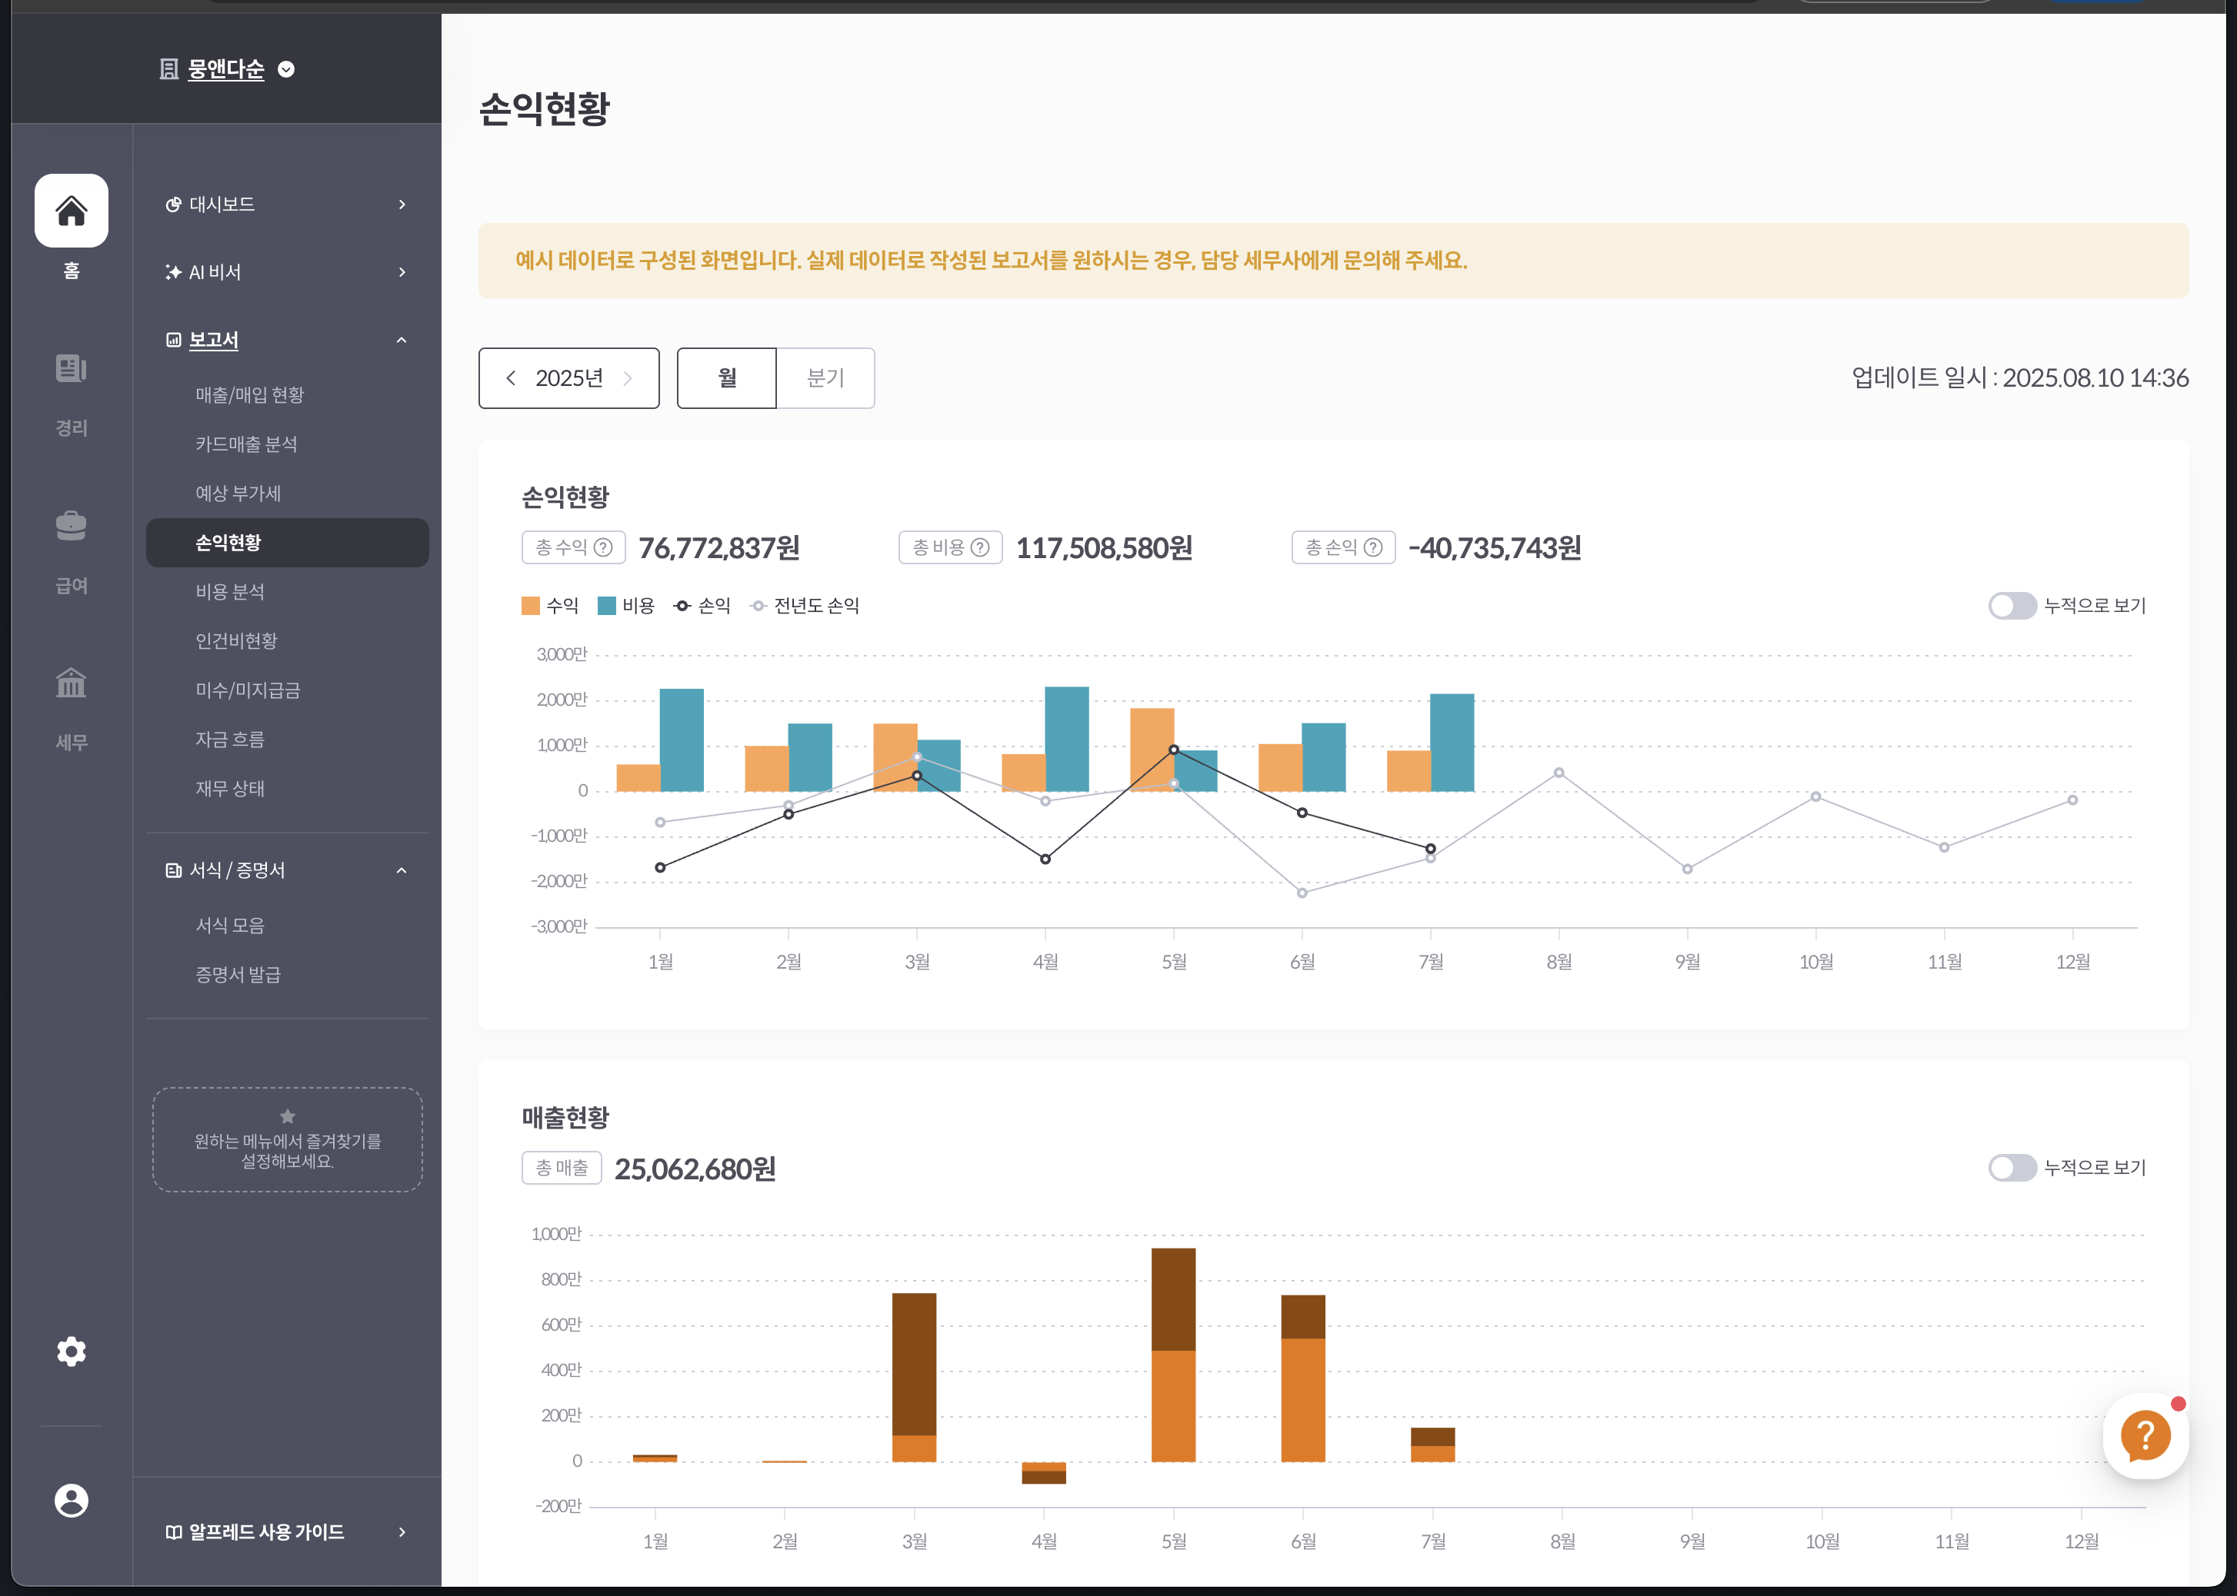Select 손익현황 menu item

pos(287,543)
